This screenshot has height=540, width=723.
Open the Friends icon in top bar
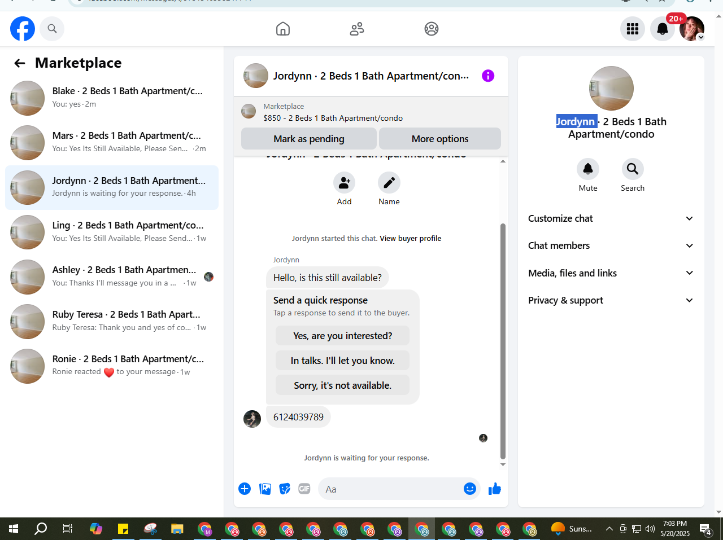pos(357,29)
